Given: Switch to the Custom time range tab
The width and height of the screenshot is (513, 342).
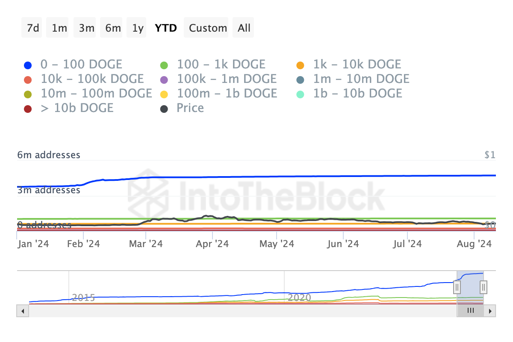Looking at the screenshot, I should coord(206,27).
